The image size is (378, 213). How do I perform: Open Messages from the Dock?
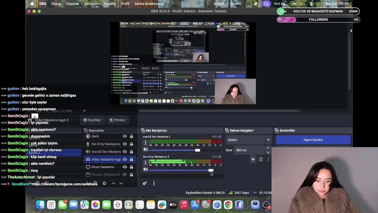62,205
